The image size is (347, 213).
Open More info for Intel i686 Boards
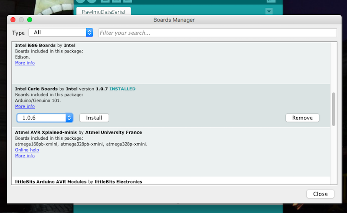click(x=25, y=63)
